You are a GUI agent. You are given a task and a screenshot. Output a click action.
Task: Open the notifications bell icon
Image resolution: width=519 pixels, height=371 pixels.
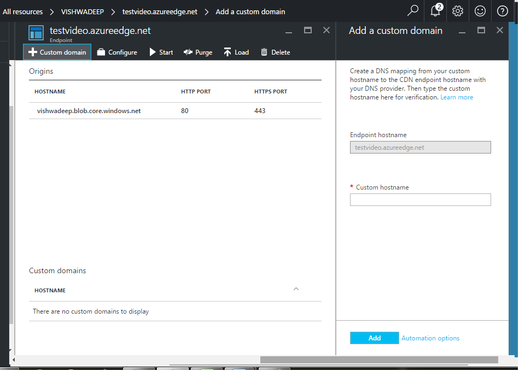coord(436,10)
